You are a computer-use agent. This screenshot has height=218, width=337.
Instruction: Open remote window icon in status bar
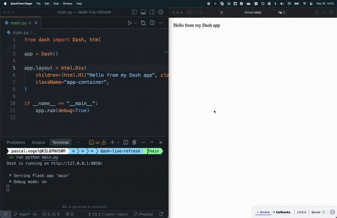coord(5,214)
